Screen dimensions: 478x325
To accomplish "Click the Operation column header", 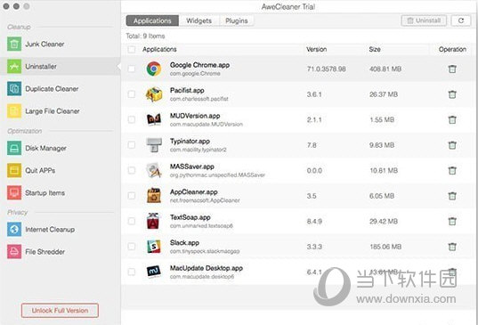I will pos(452,49).
